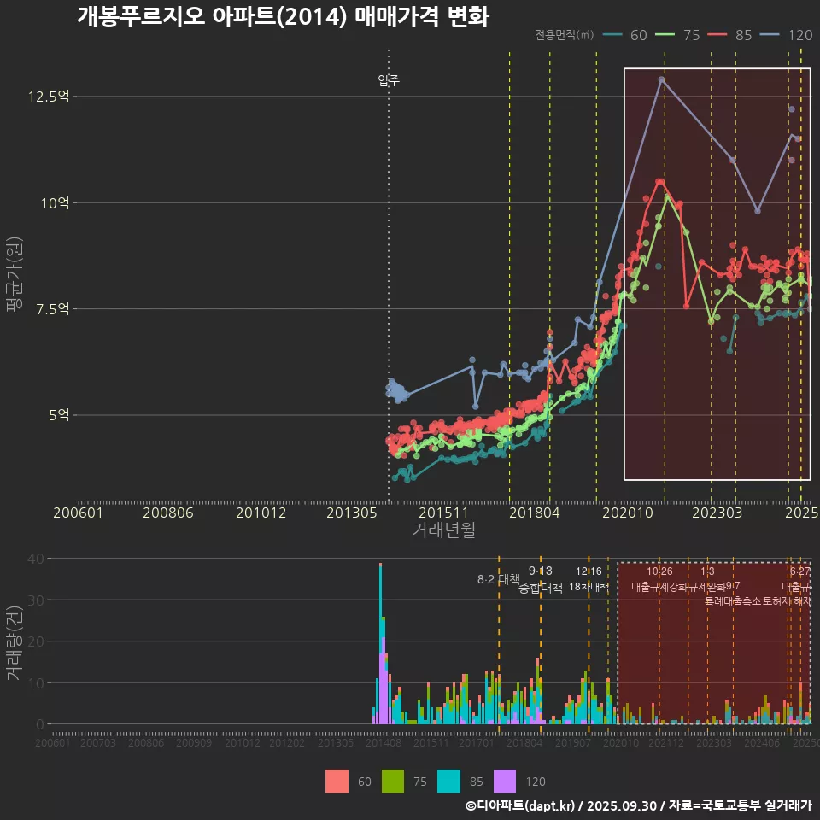Click the peak data point of the 120 line
The width and height of the screenshot is (820, 820).
(661, 79)
